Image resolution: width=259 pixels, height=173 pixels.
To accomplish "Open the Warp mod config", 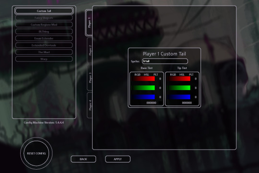I will [44, 59].
